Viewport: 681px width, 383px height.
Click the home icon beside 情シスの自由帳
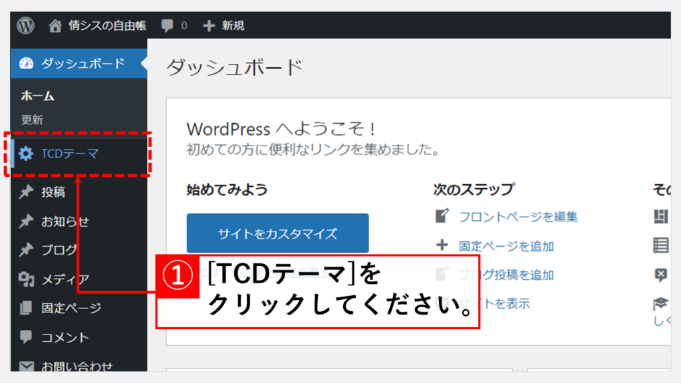56,26
